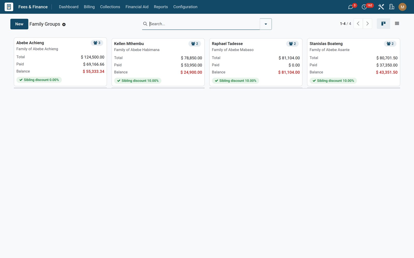Click the text Family of Abebe Habimana

tap(137, 50)
